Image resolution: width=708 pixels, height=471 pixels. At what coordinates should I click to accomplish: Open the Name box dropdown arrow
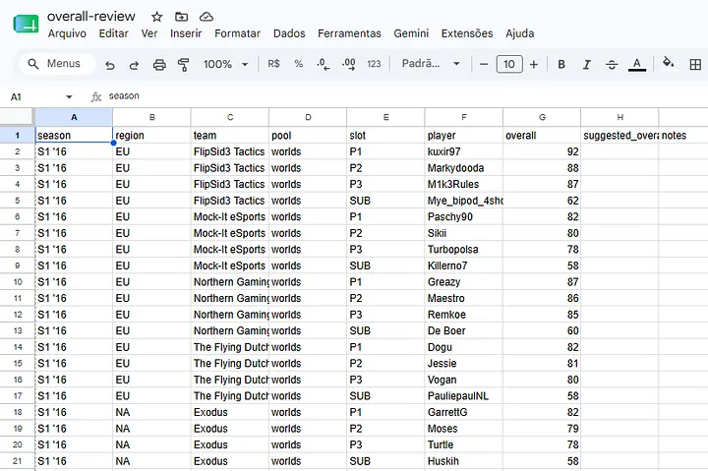point(69,96)
